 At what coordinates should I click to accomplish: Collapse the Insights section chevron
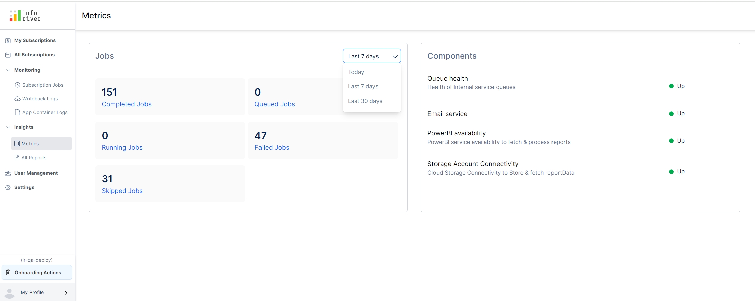[x=8, y=127]
